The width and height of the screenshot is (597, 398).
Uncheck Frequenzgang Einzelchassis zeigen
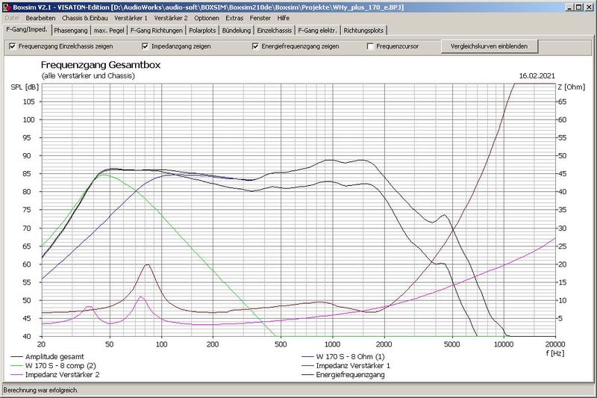[13, 46]
